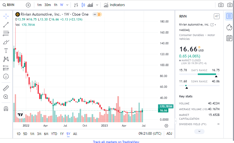234x143 pixels.
Task: Switch to the 5D time range
Action: coord(25,134)
